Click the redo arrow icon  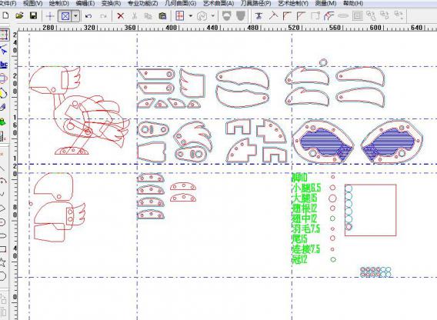103,16
